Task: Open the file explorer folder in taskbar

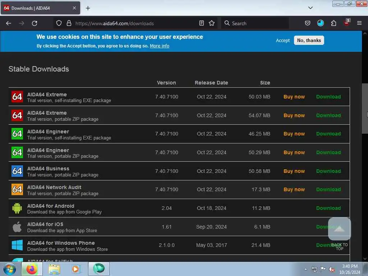Action: [55, 269]
